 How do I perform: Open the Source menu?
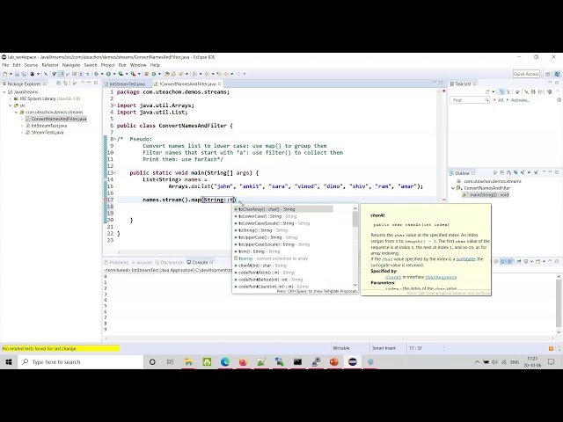[x=31, y=65]
